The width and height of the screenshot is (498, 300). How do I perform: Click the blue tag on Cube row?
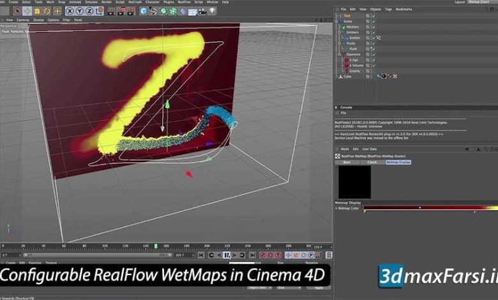tap(378, 76)
